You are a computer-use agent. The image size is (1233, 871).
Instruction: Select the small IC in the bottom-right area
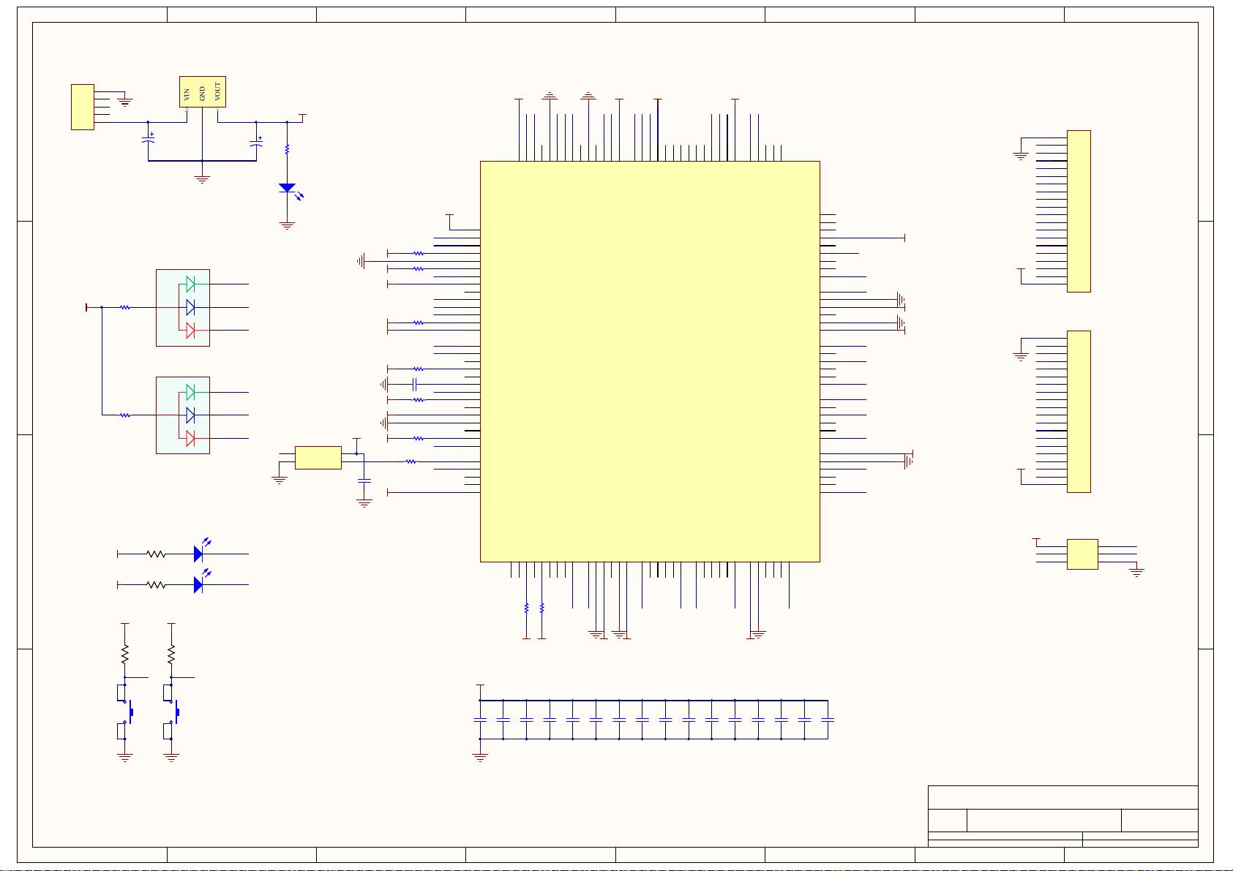(x=1082, y=554)
